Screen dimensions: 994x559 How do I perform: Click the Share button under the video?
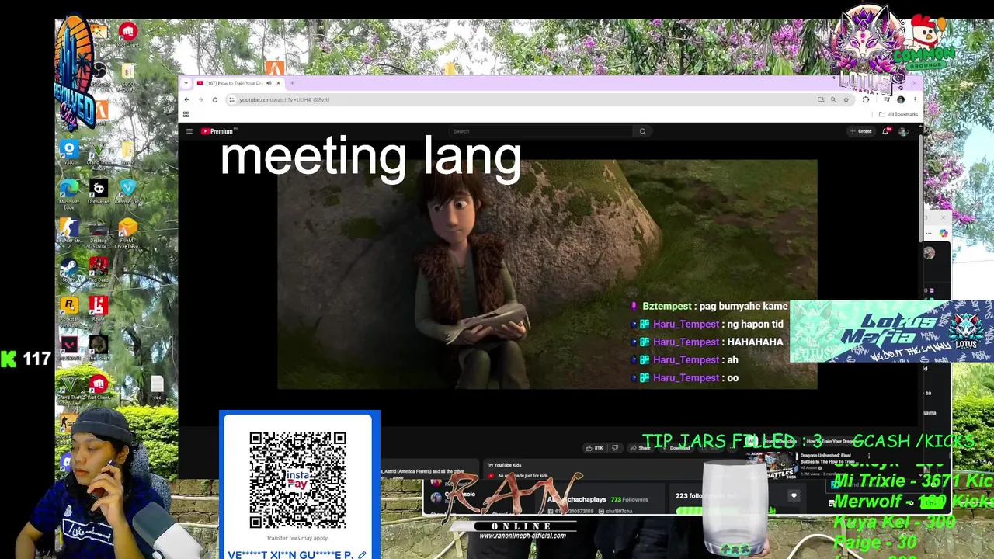(x=641, y=448)
